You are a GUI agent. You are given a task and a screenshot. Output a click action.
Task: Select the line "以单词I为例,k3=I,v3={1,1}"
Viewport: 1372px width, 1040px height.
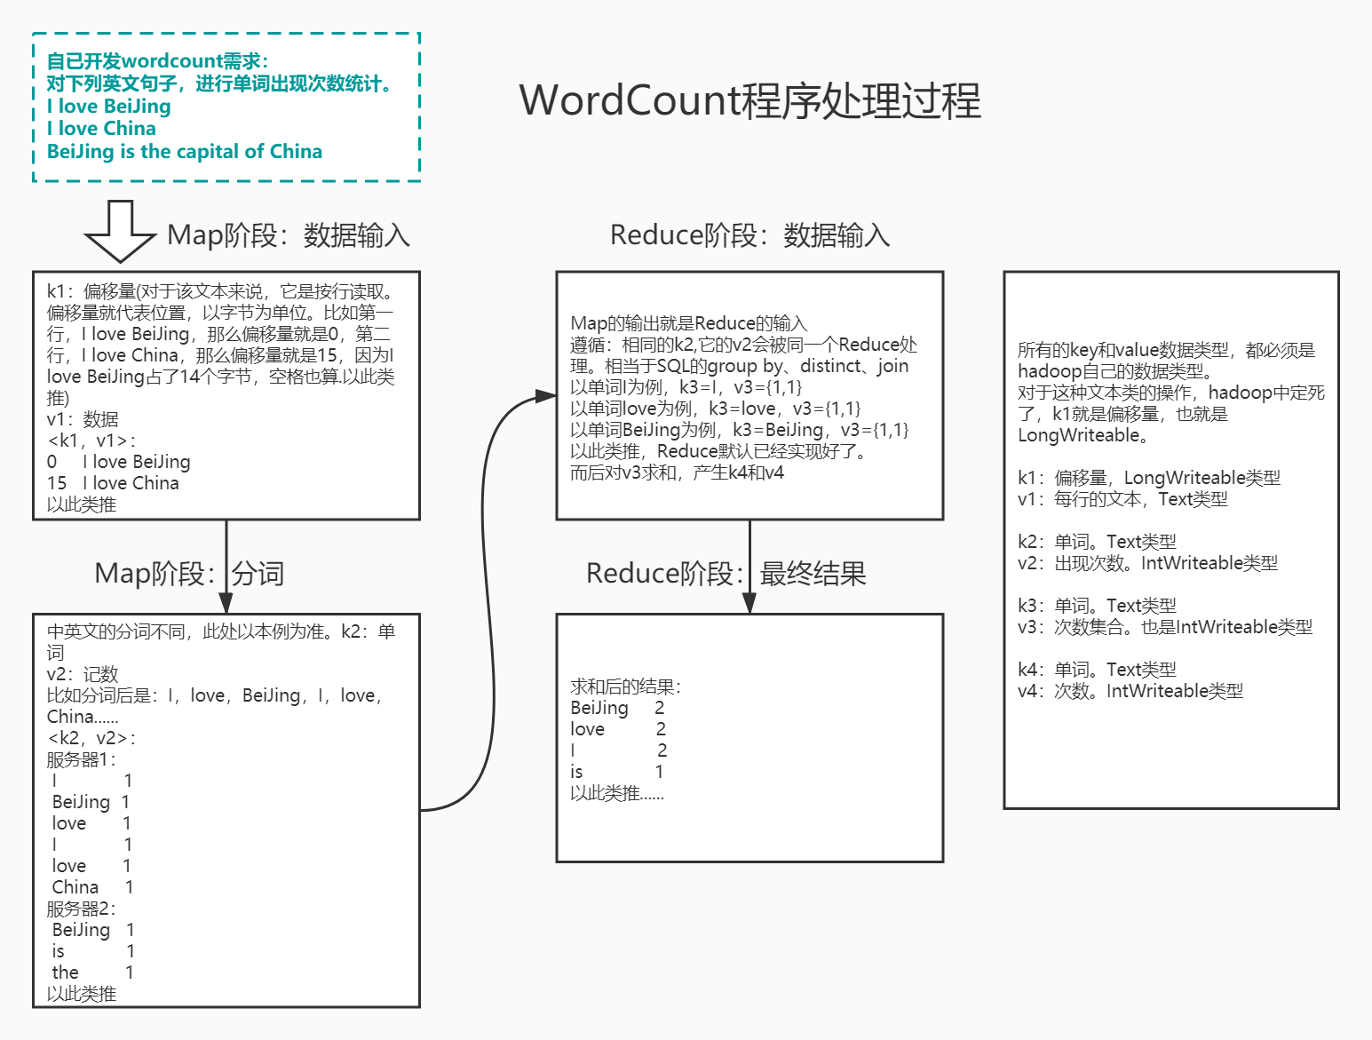[x=686, y=387]
